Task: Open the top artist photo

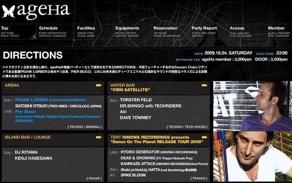Action: click(252, 106)
